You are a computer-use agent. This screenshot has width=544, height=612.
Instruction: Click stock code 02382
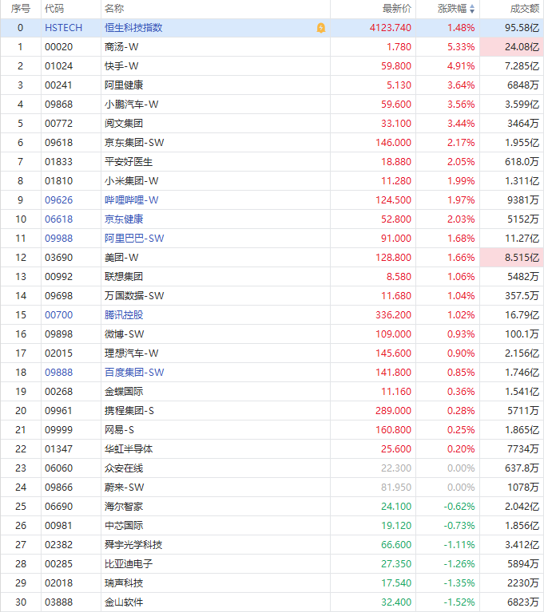[58, 544]
